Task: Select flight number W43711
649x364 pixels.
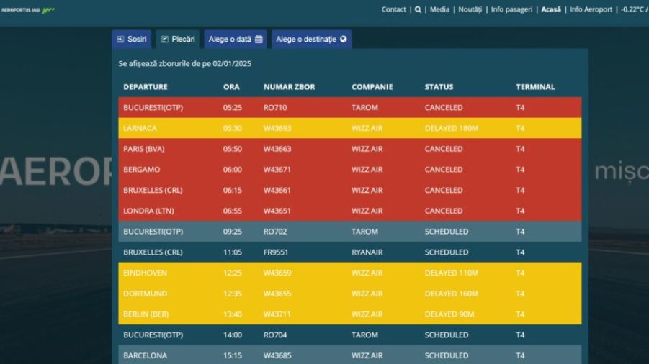Action: pos(277,314)
